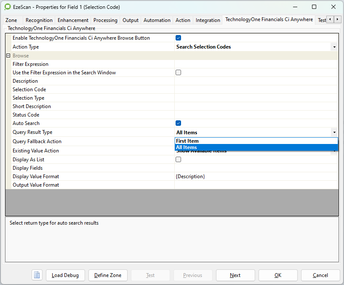Click the EzeScan app icon in title bar
The image size is (344, 285).
point(7,7)
